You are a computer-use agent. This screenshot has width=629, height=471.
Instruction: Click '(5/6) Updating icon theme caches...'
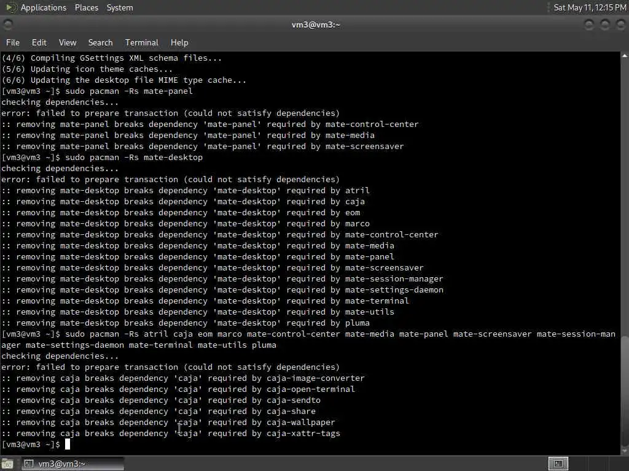pyautogui.click(x=87, y=69)
